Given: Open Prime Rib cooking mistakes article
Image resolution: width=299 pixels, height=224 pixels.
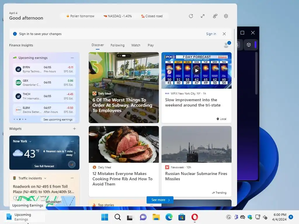Looking at the screenshot, I should (124, 161).
